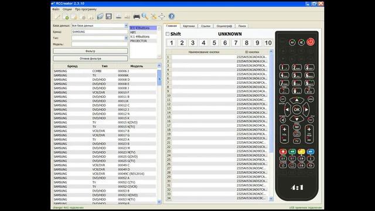The width and height of the screenshot is (375, 211).
Task: Click the crosshair target toolbar icon
Action: (162, 16)
